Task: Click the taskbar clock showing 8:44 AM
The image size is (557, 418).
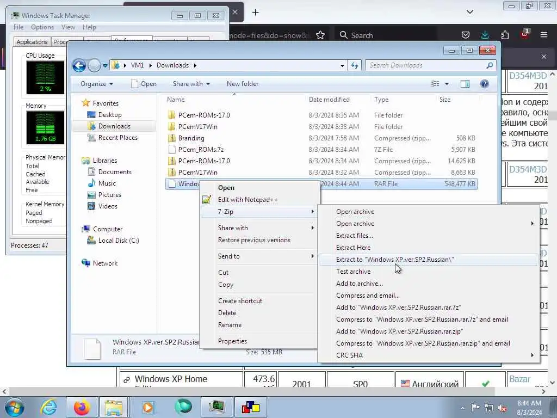Action: [529, 408]
